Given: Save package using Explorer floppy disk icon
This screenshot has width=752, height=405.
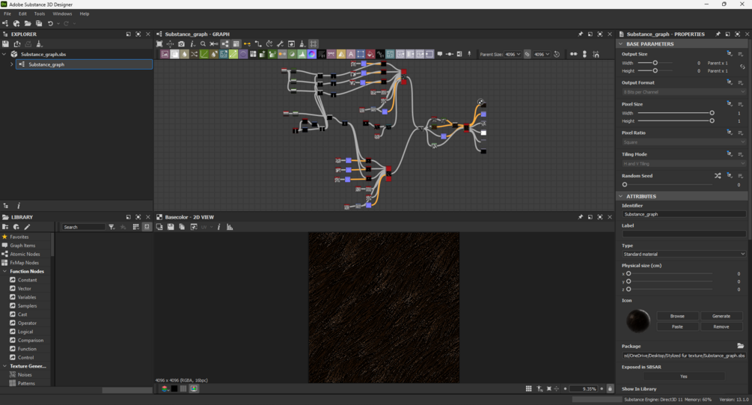Looking at the screenshot, I should [x=6, y=43].
